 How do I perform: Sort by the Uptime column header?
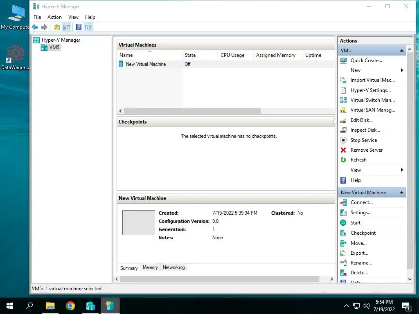tap(318, 55)
